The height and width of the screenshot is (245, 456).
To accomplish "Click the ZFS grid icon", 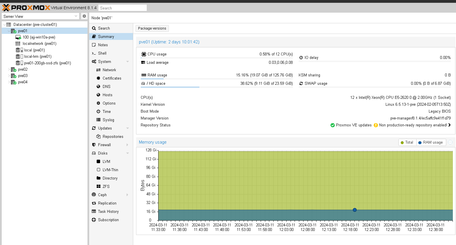I will [98, 186].
